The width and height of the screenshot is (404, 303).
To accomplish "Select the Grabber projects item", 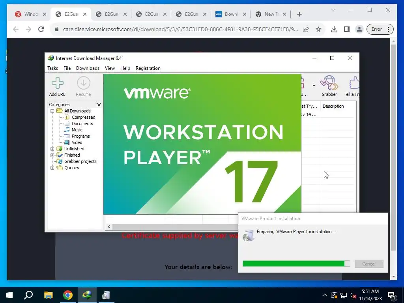I will pyautogui.click(x=80, y=161).
